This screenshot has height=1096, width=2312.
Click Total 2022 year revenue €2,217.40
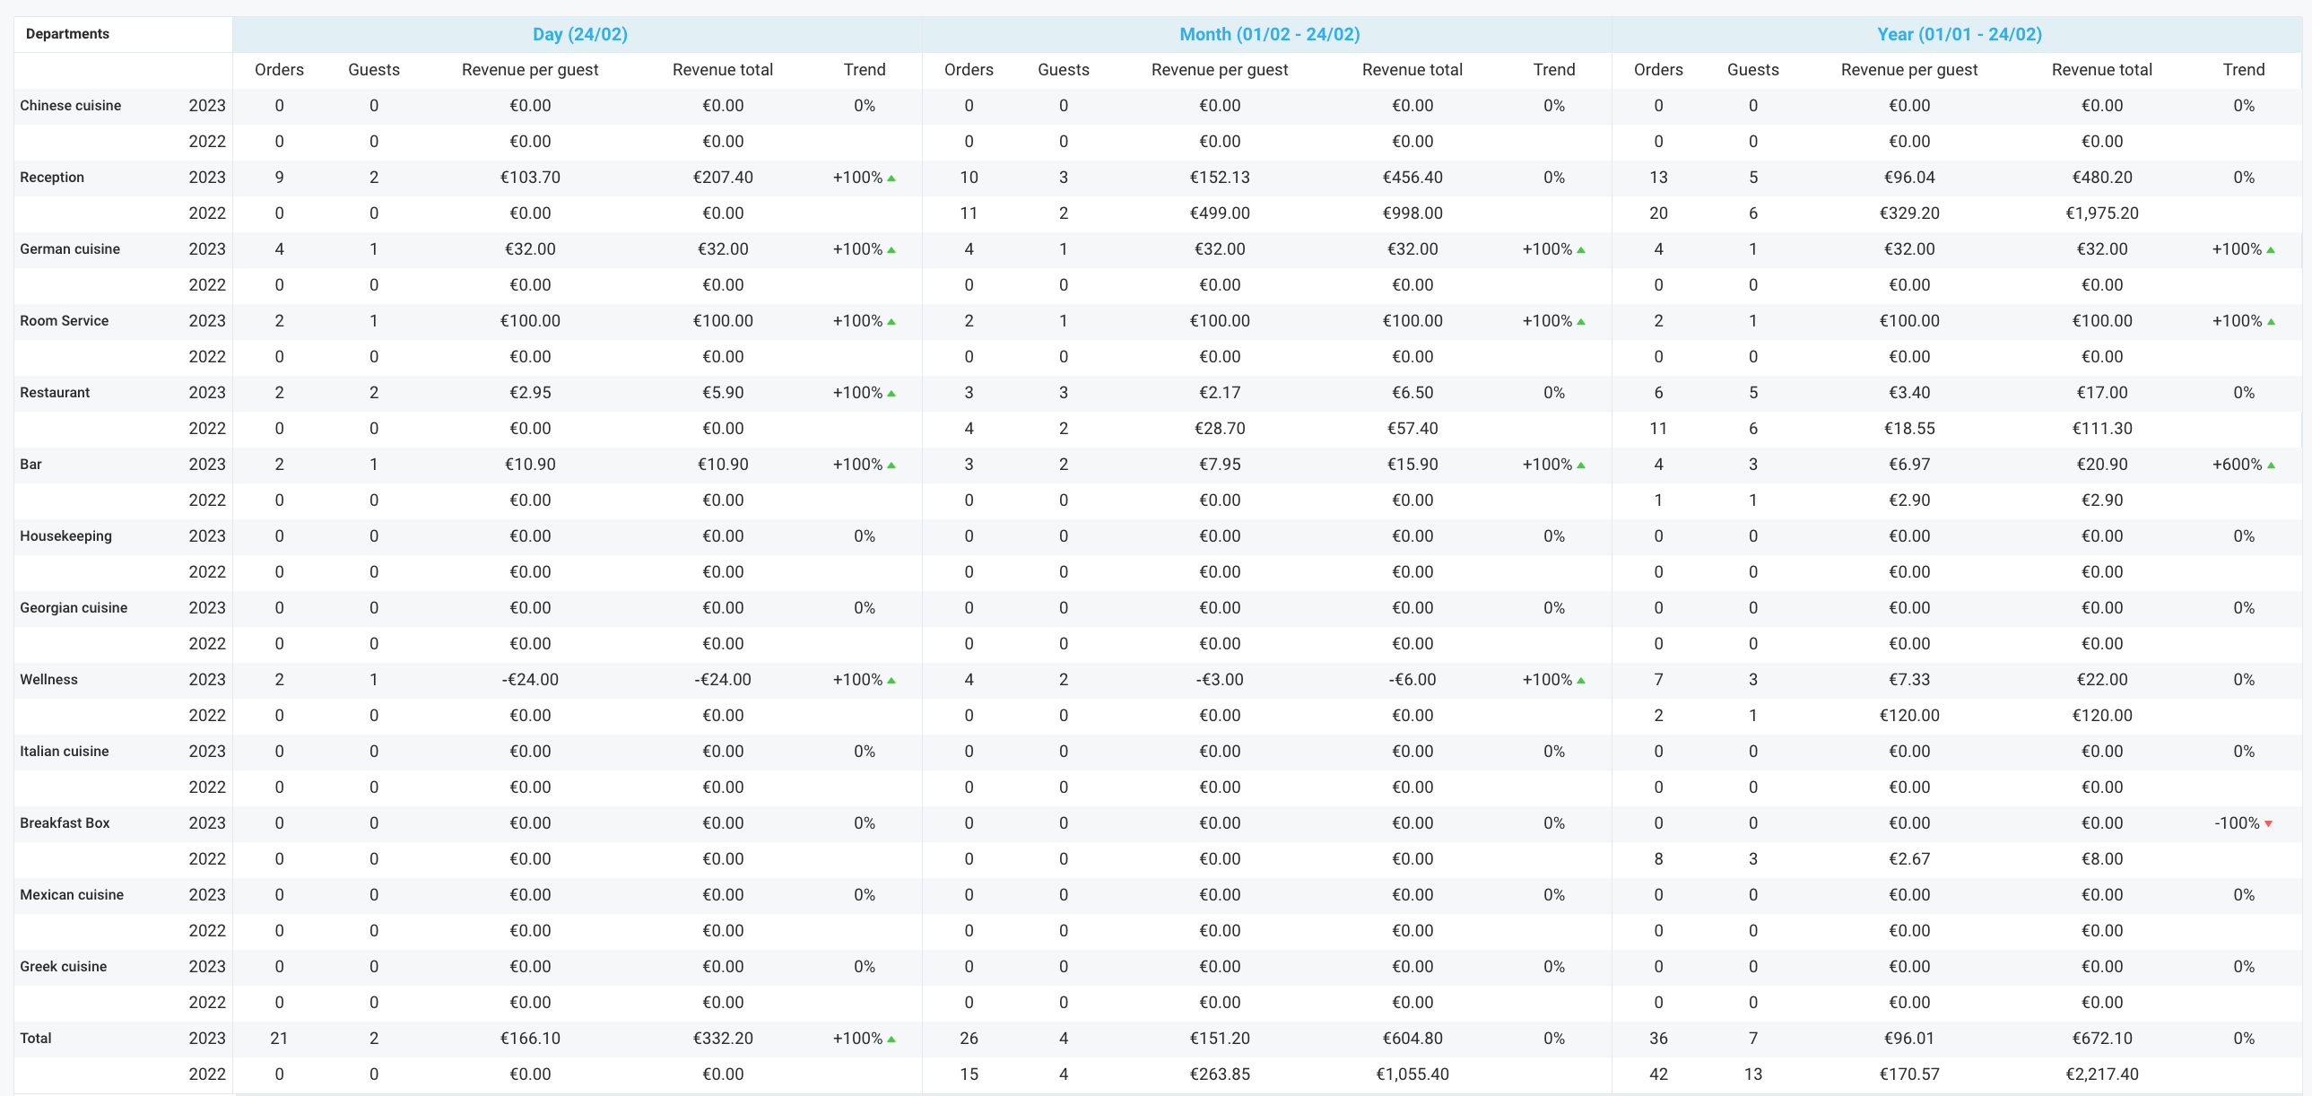(x=2101, y=1074)
